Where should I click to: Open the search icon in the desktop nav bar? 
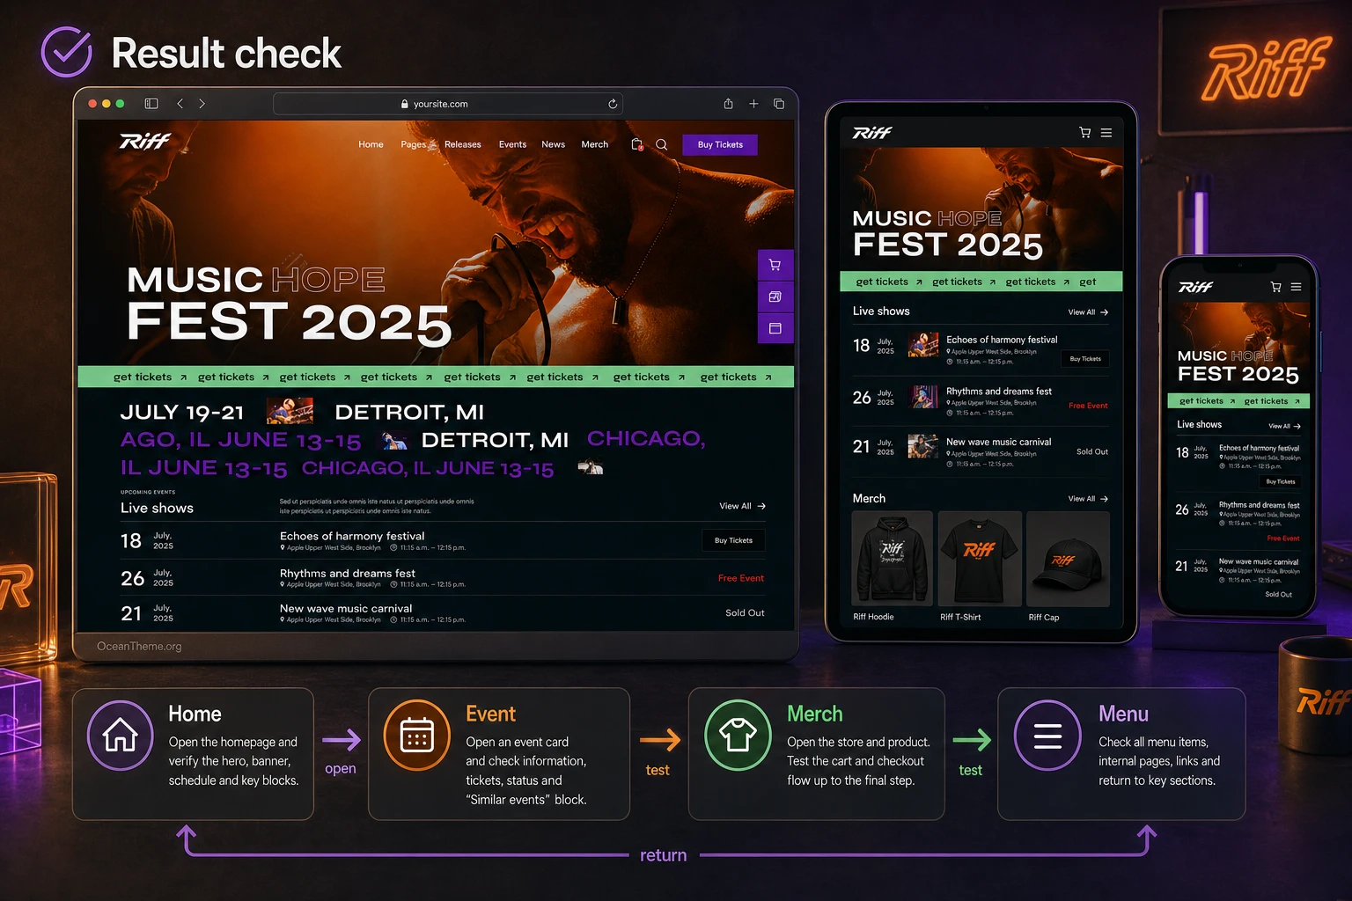tap(662, 144)
